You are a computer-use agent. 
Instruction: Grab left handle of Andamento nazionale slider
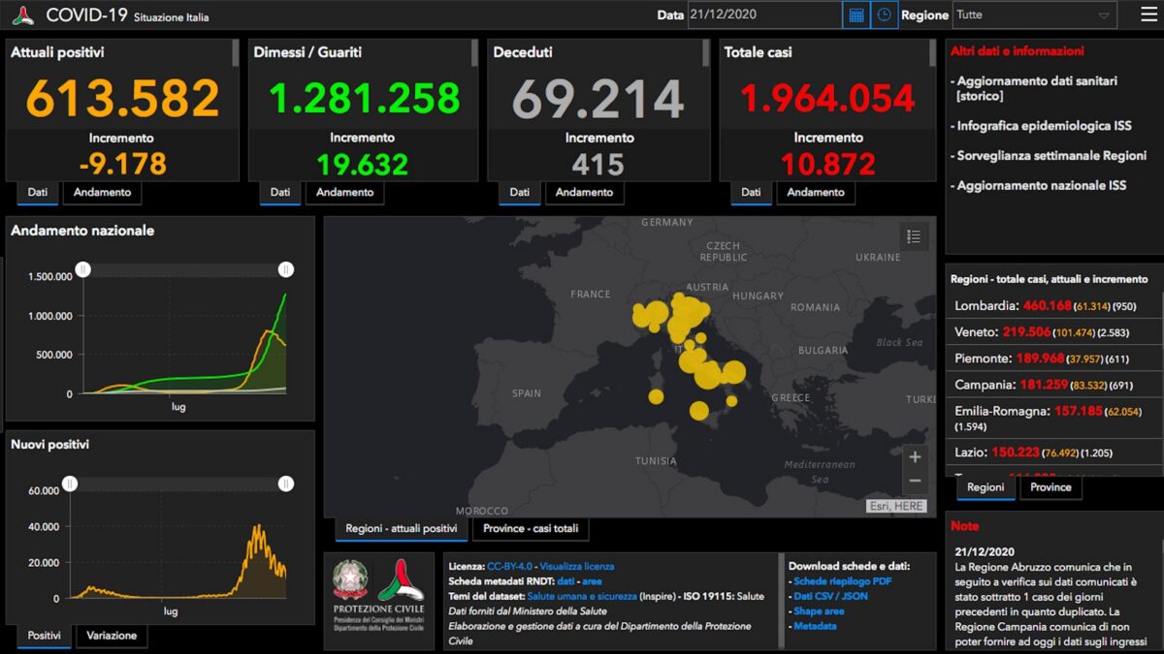click(x=83, y=269)
